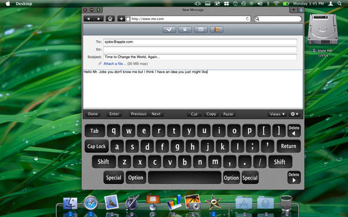The height and width of the screenshot is (217, 348).
Task: Launch Safari from the dock
Action: 91,202
